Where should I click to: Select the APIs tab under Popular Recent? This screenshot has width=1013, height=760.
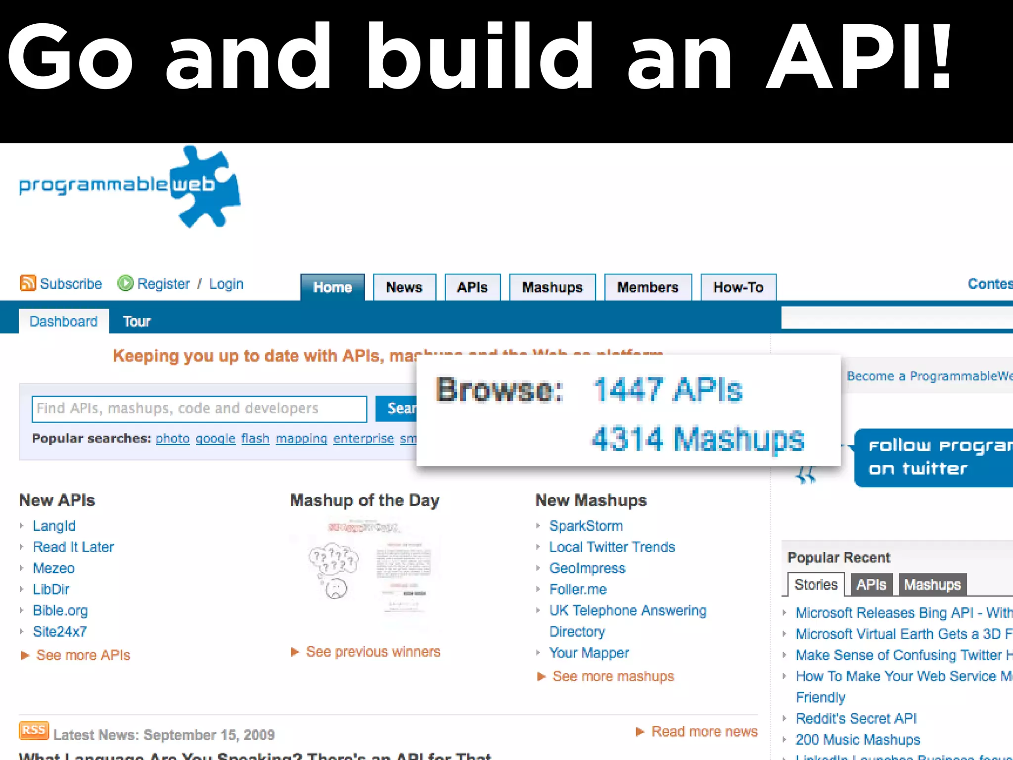(x=872, y=585)
